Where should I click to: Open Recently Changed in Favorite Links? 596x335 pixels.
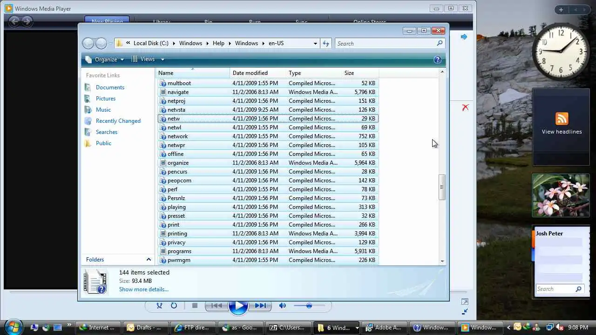[118, 121]
